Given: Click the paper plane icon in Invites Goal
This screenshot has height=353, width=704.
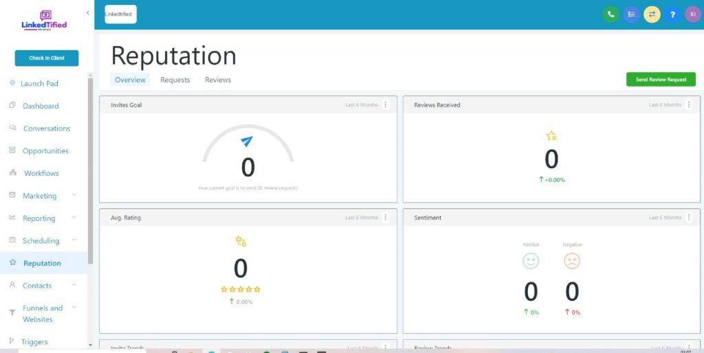Looking at the screenshot, I should point(247,141).
